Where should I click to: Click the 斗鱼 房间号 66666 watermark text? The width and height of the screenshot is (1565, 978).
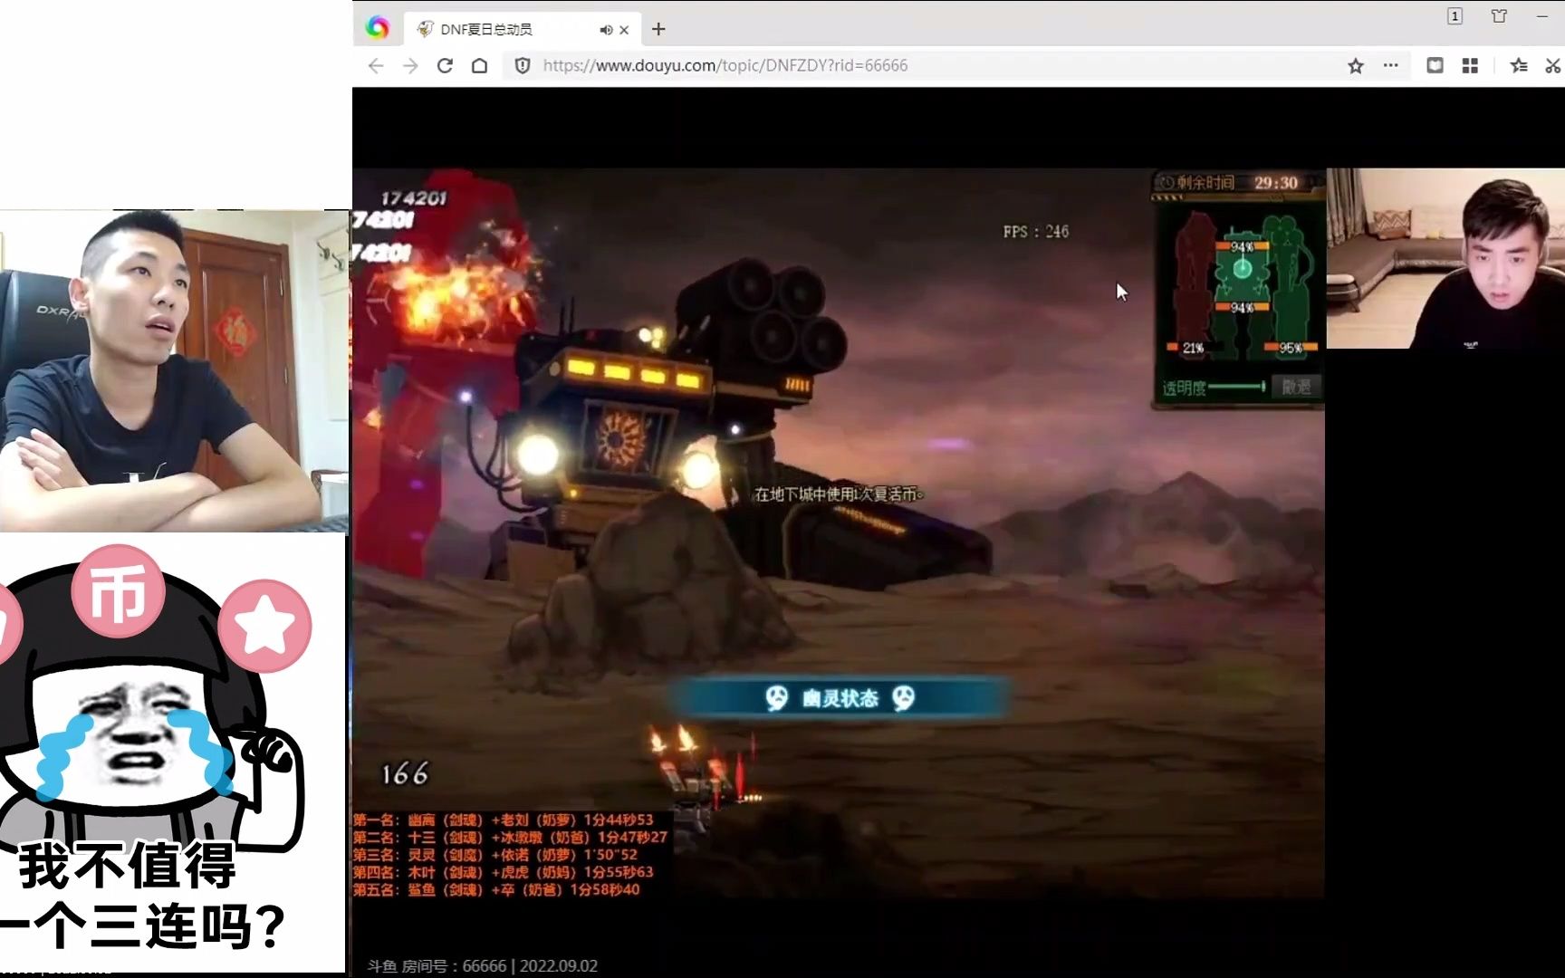[482, 966]
